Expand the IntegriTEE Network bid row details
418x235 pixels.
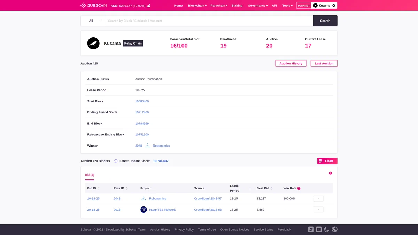pyautogui.click(x=318, y=210)
